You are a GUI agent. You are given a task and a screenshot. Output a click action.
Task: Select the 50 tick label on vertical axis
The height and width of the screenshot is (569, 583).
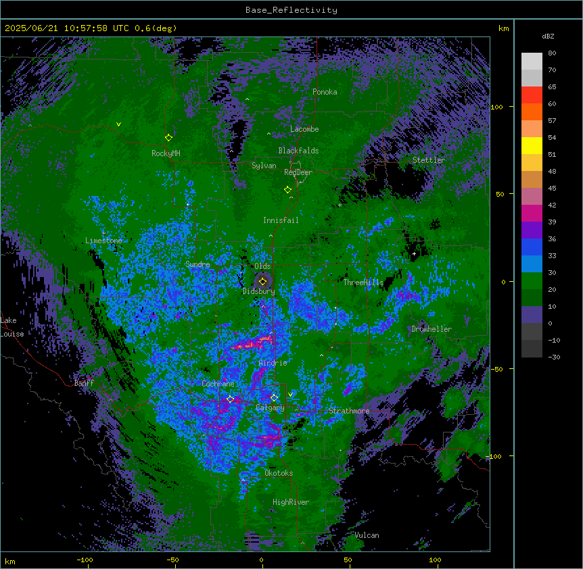point(500,194)
